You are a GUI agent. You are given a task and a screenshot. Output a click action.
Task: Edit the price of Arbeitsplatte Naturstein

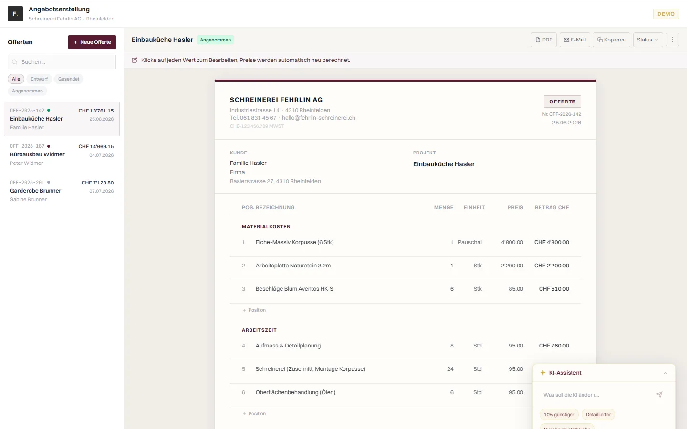tap(512, 266)
